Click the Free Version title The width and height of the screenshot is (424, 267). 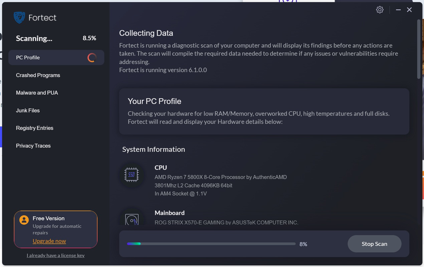point(48,218)
